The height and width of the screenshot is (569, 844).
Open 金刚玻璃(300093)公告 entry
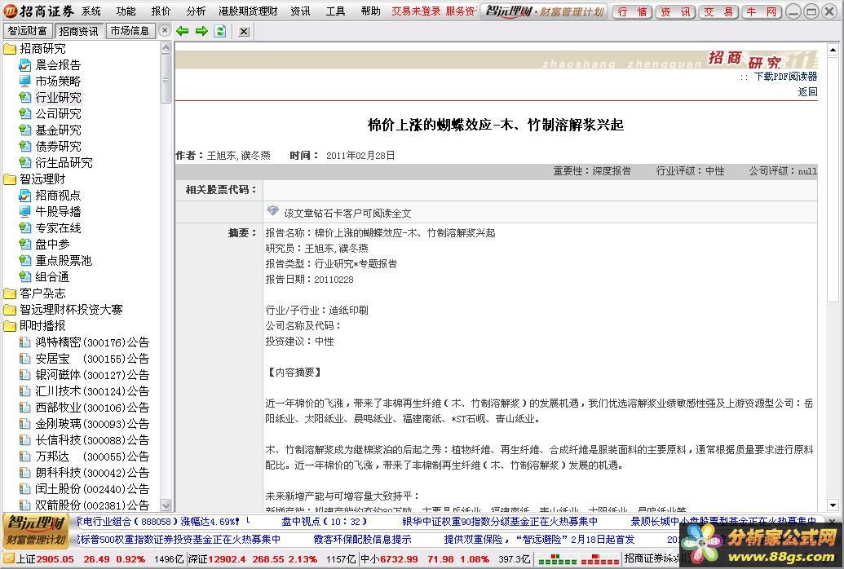click(x=92, y=424)
